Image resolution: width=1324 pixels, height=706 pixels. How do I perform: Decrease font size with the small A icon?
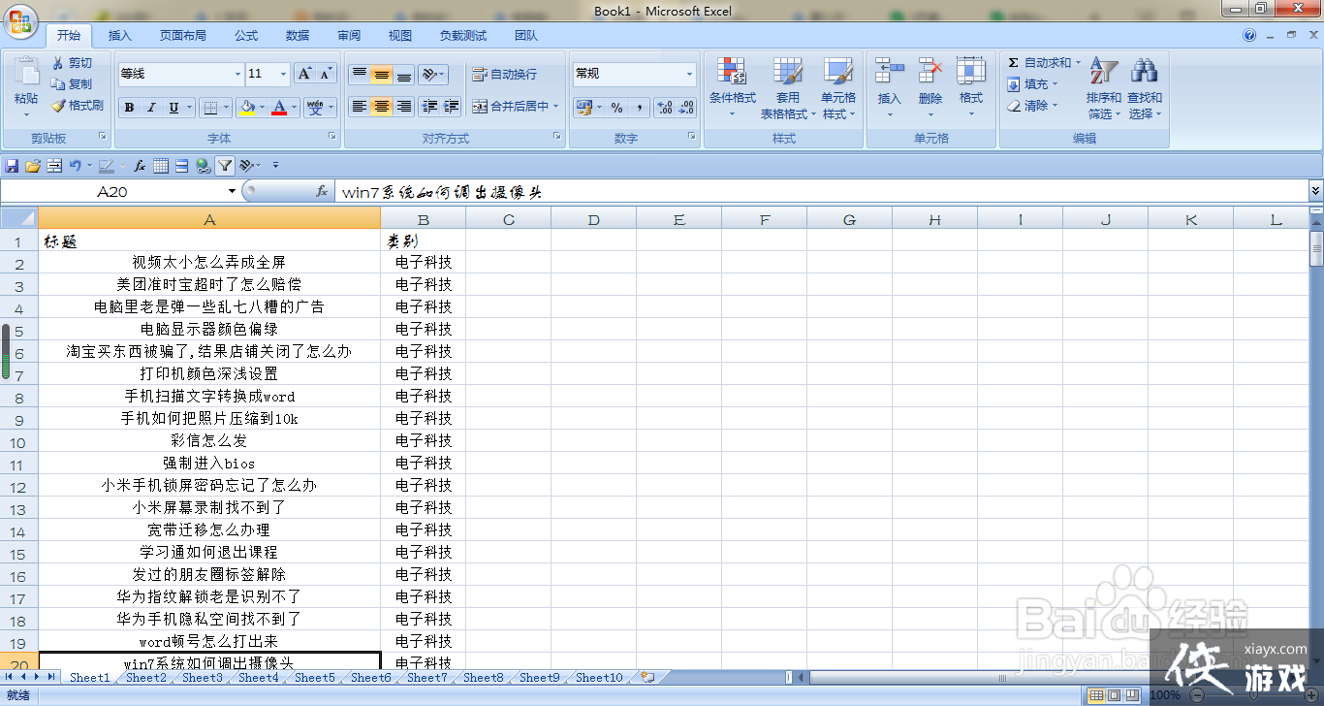tap(326, 74)
